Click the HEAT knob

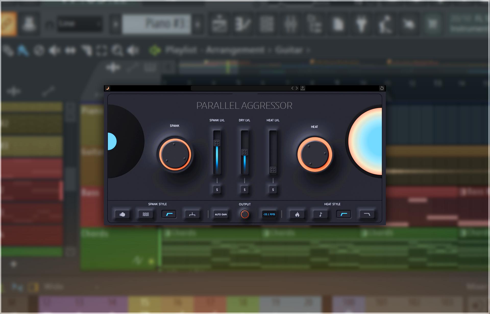pos(315,154)
